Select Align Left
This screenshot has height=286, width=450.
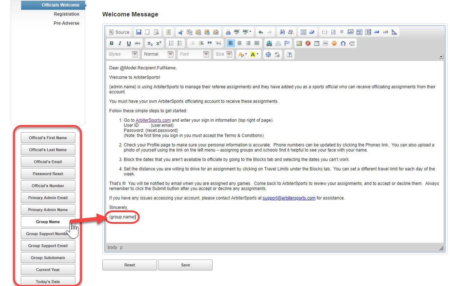230,43
